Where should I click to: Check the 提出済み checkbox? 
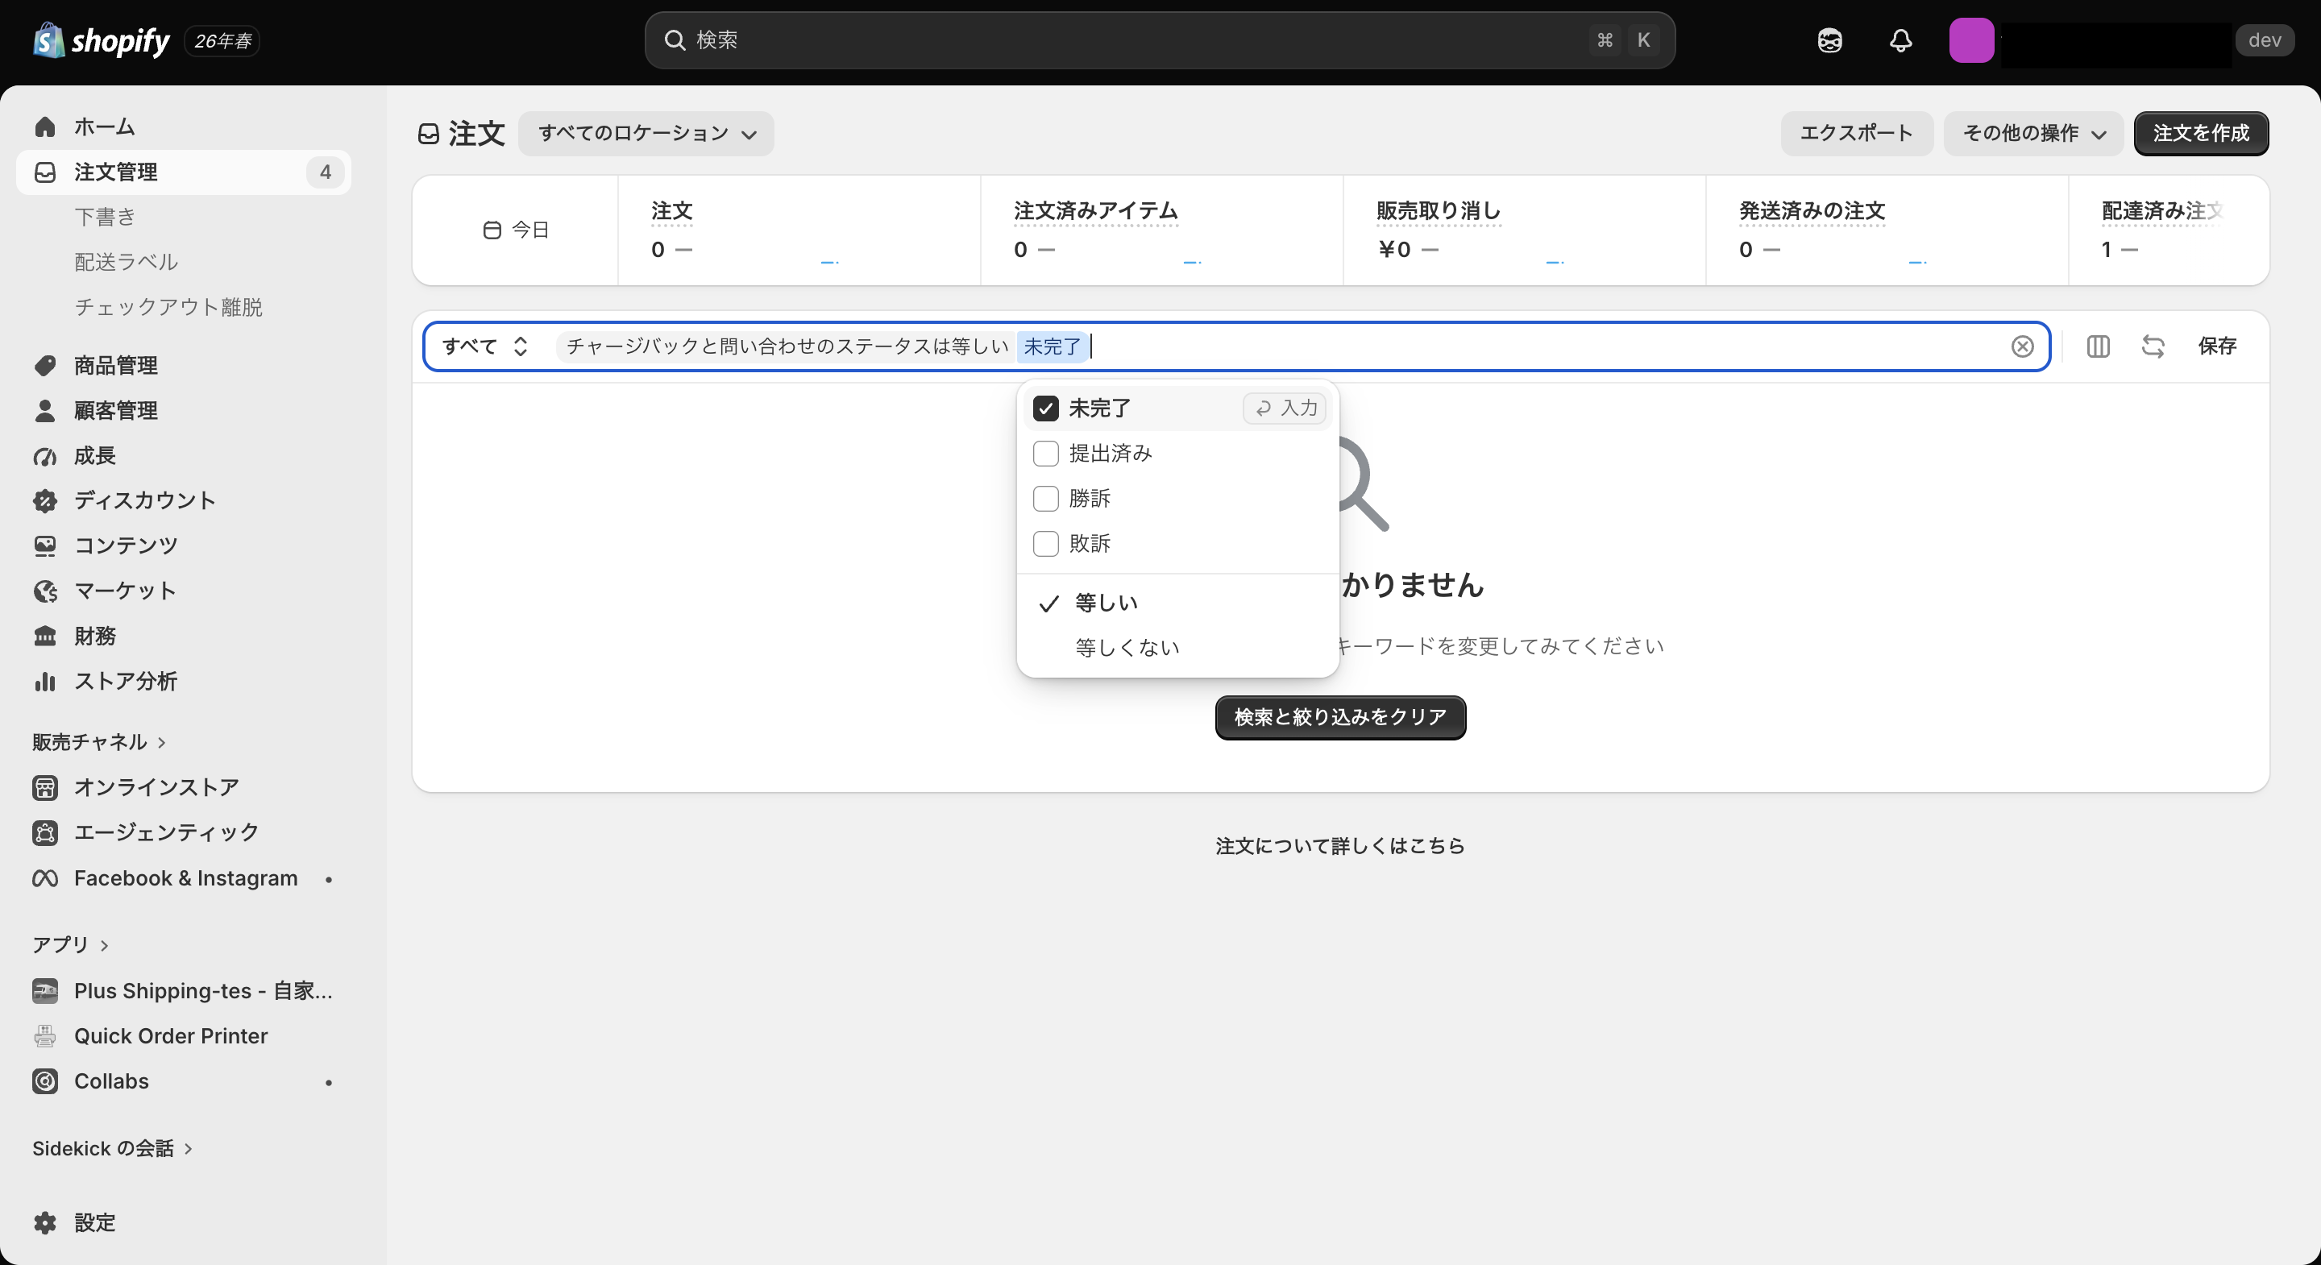click(x=1045, y=453)
